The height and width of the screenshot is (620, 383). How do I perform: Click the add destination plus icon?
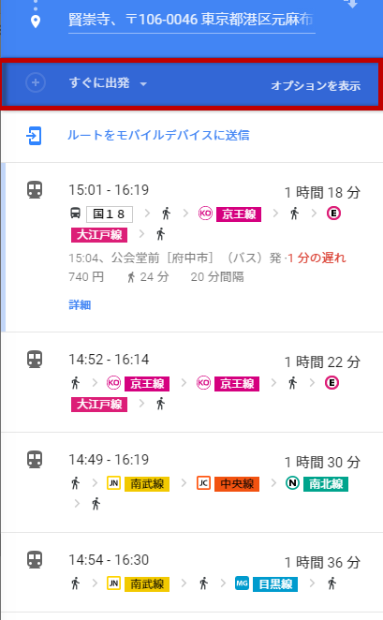[36, 83]
